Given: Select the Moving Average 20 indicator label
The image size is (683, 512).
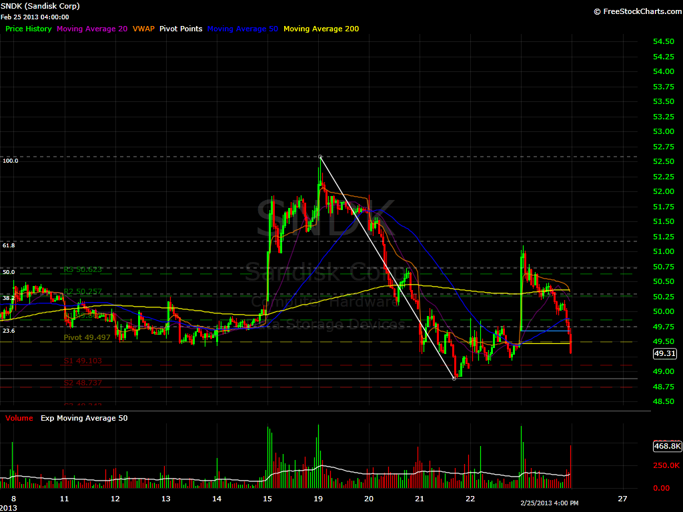Looking at the screenshot, I should click(92, 29).
